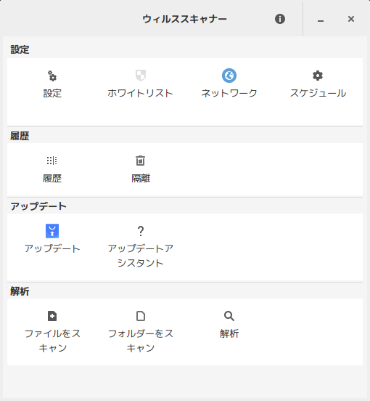Minimize the ウィルススキャナー window
The image size is (370, 401).
[321, 19]
